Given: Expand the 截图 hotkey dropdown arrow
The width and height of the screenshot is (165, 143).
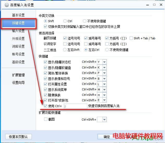Looking at the screenshot, I should [x=104, y=120].
